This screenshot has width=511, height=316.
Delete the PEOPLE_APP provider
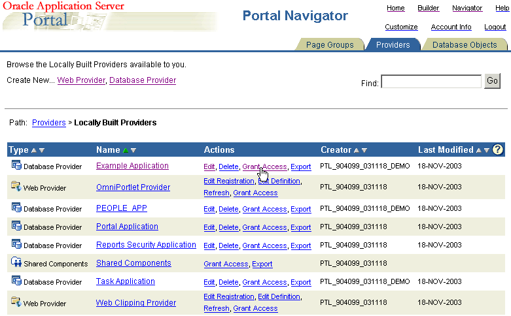pyautogui.click(x=228, y=209)
